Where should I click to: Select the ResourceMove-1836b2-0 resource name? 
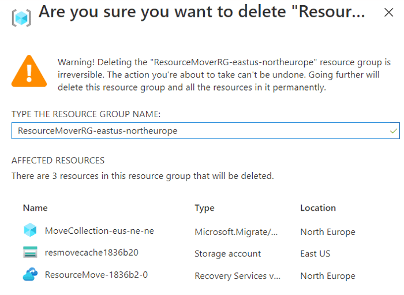click(96, 275)
